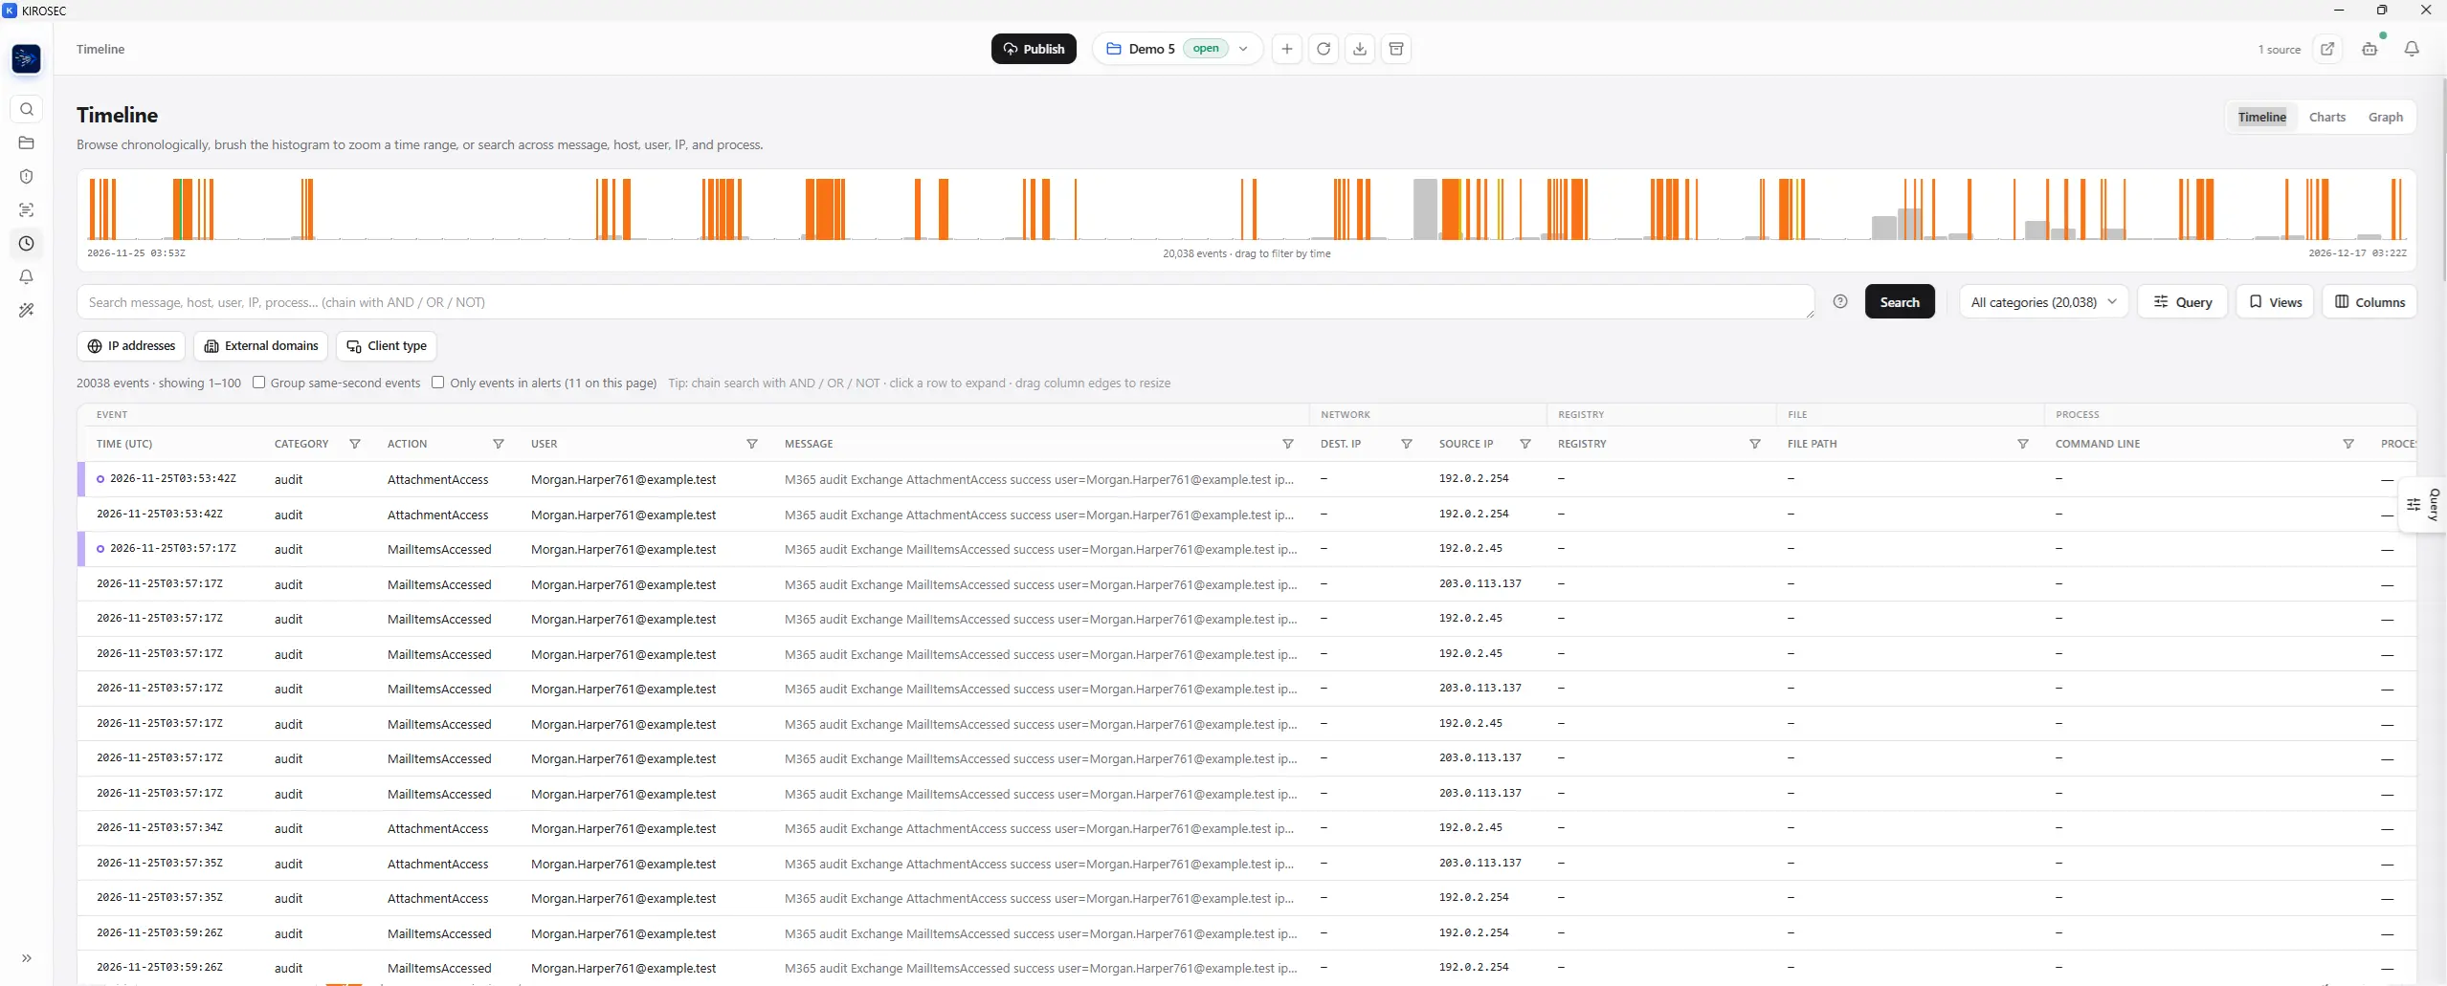Open the Query builder button
This screenshot has width=2447, height=986.
point(2183,302)
